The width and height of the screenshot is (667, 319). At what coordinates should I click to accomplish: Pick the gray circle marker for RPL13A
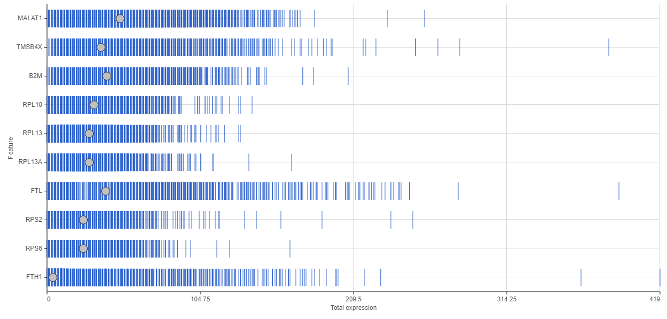pos(89,162)
